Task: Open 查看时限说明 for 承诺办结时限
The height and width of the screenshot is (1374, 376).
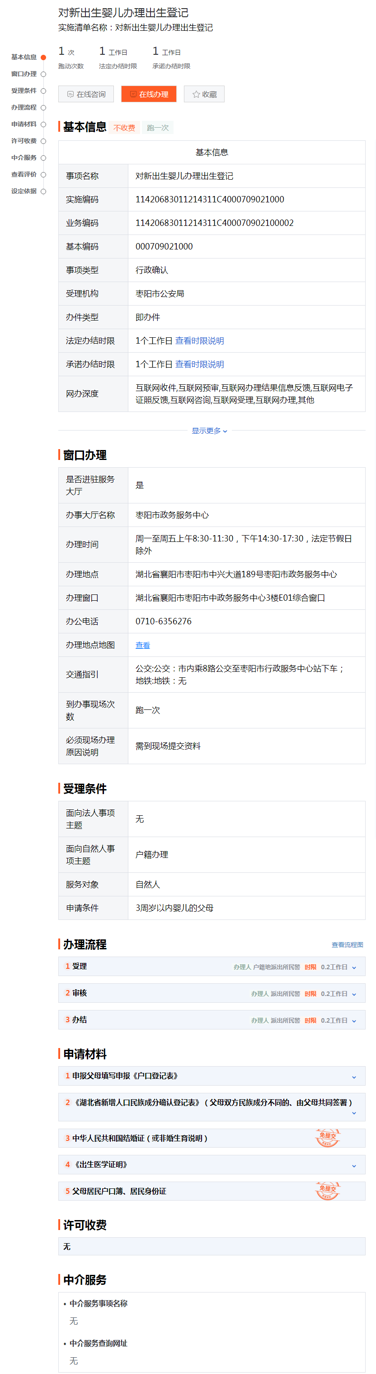Action: (199, 364)
